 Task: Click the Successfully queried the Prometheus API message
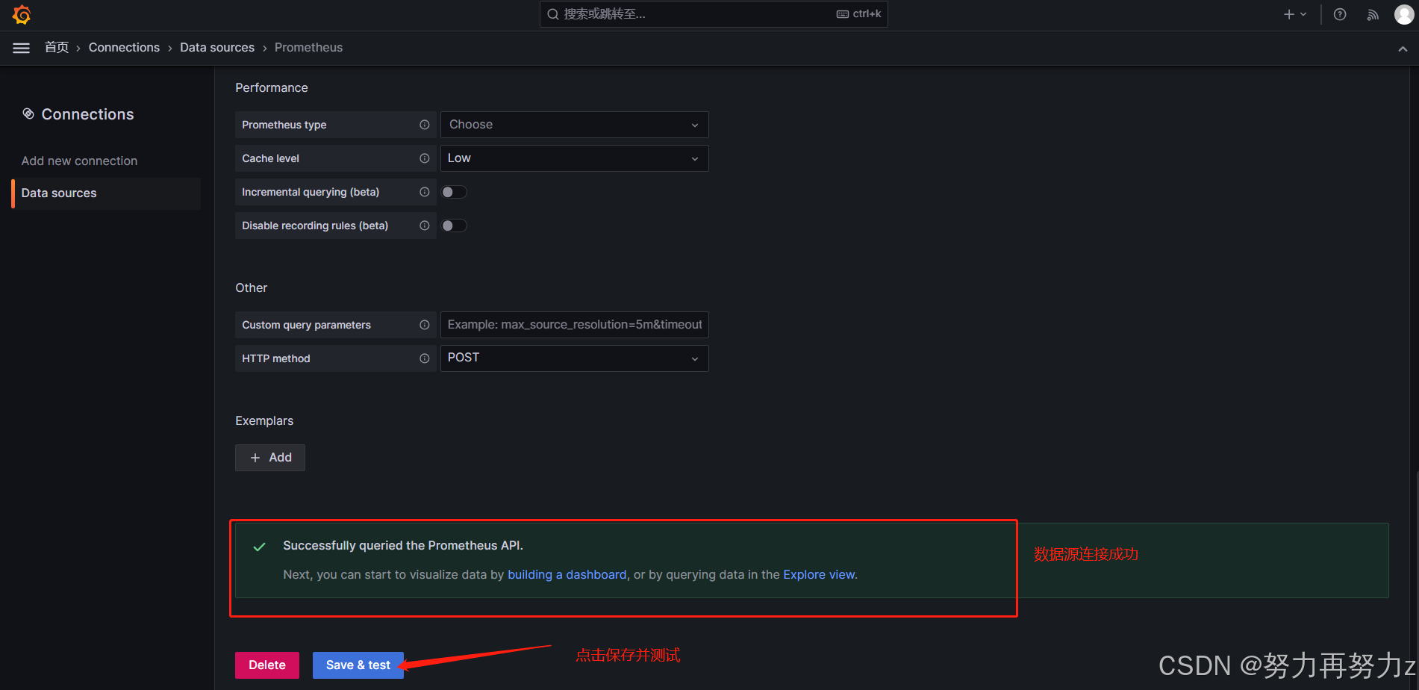pos(403,546)
